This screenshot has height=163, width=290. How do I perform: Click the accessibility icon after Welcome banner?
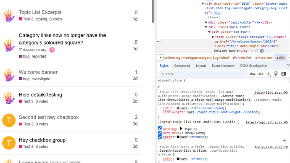click(x=262, y=51)
